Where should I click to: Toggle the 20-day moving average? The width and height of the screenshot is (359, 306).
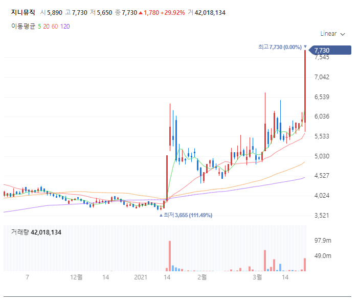46,27
